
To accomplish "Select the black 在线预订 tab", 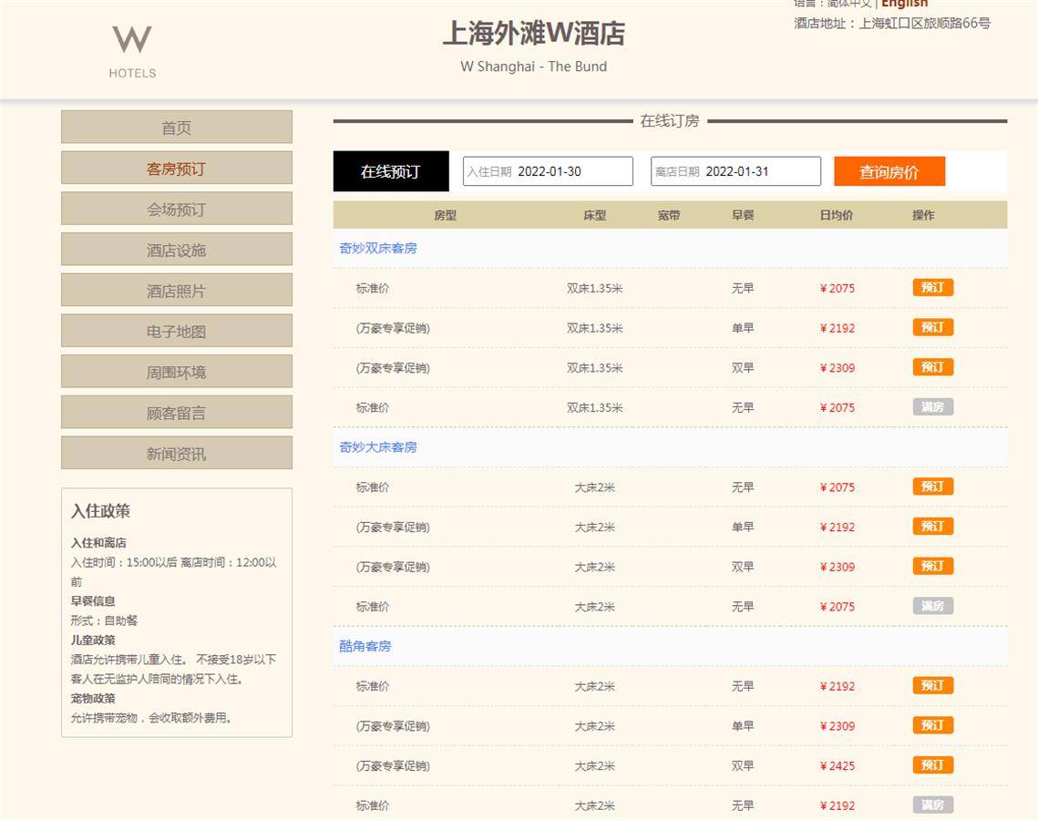I will pyautogui.click(x=390, y=171).
